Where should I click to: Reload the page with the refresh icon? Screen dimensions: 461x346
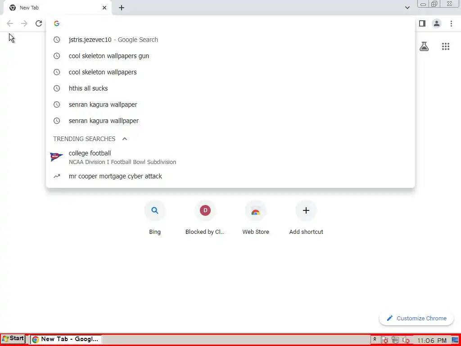click(39, 23)
